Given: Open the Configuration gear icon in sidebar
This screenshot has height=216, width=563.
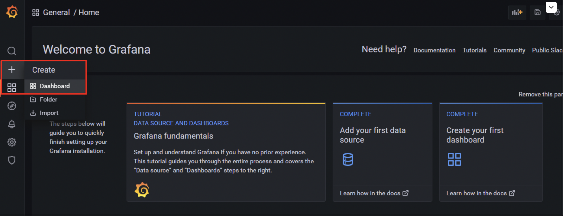Looking at the screenshot, I should coord(12,142).
